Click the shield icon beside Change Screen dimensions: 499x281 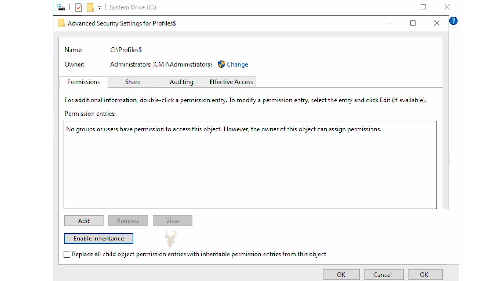221,64
